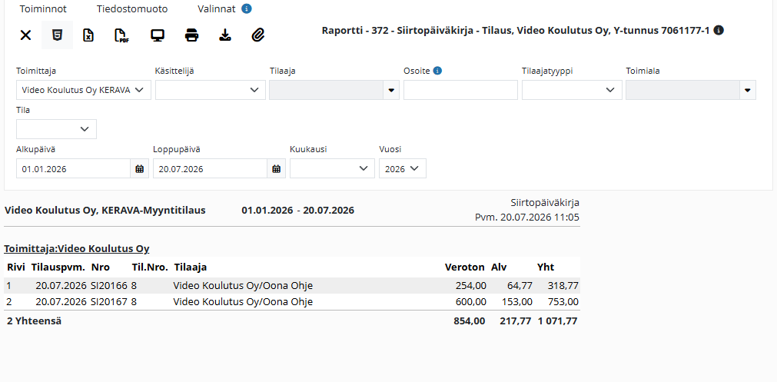
Task: Select Tilaaja cell in row 2
Action: [243, 302]
